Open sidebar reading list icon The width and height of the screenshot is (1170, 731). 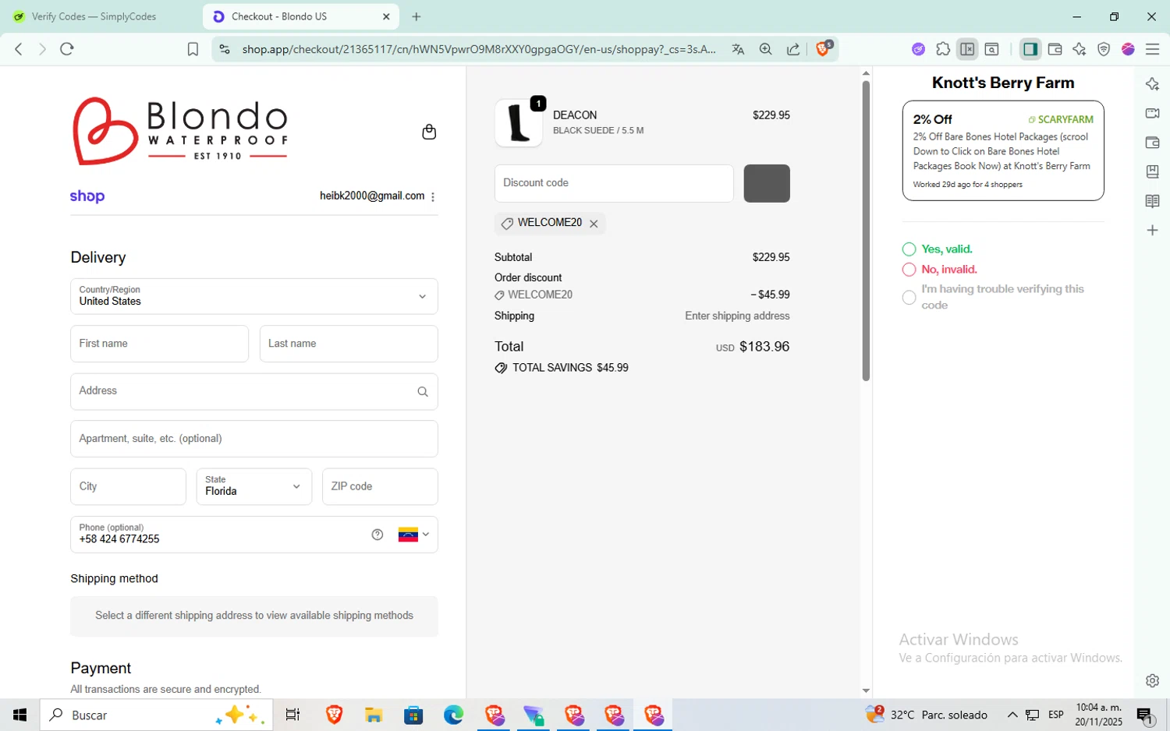(1152, 201)
